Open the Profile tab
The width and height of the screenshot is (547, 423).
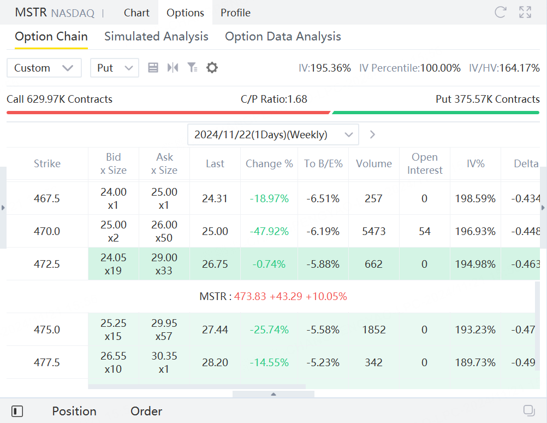tap(235, 13)
